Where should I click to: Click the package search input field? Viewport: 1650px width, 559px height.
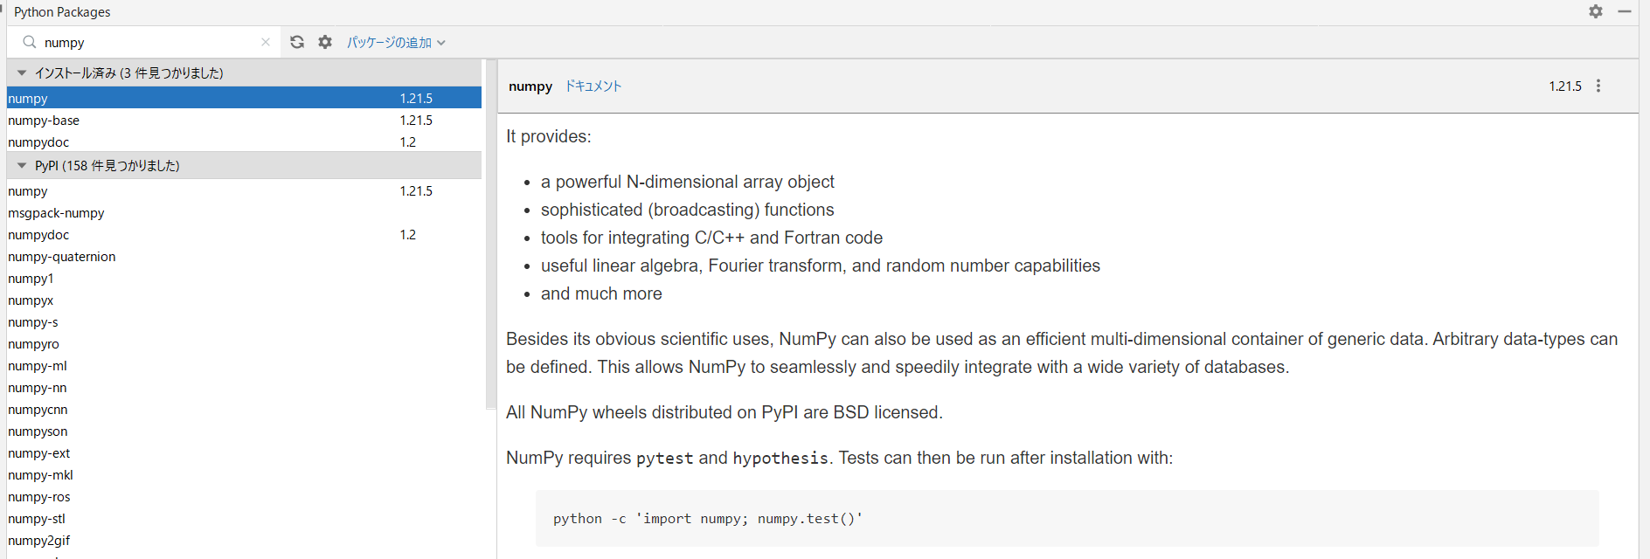tap(149, 42)
